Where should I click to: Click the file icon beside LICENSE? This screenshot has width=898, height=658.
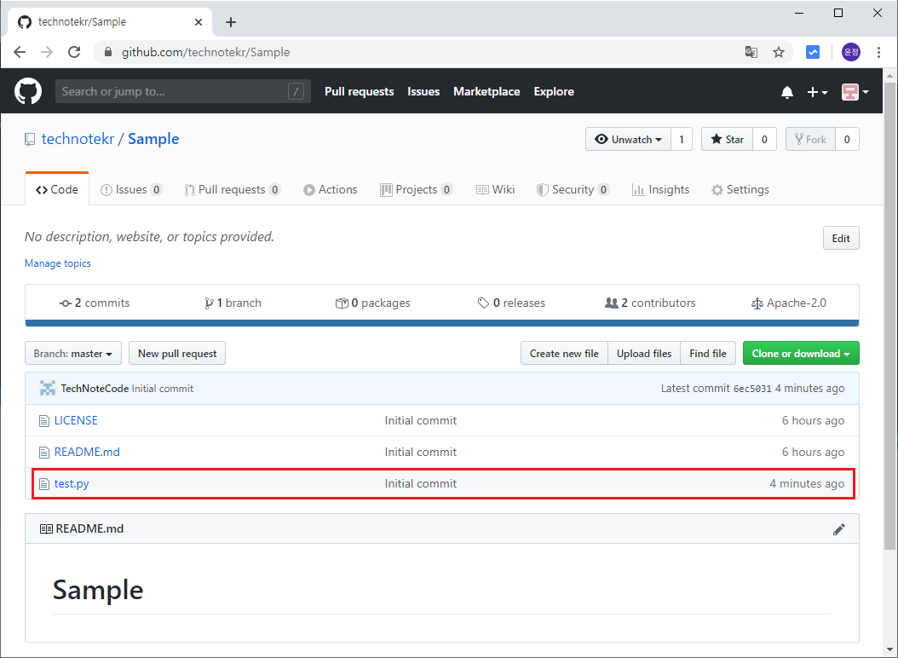pyautogui.click(x=43, y=420)
